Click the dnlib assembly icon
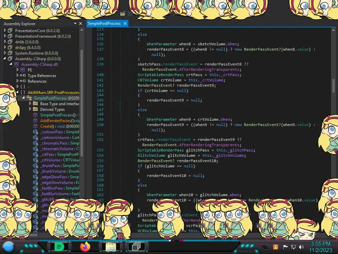The width and height of the screenshot is (338, 254). coord(10,42)
